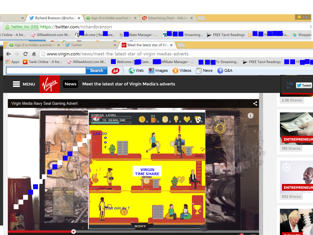
Task: Click the lightbulb icon in game HUD
Action: coord(176,119)
